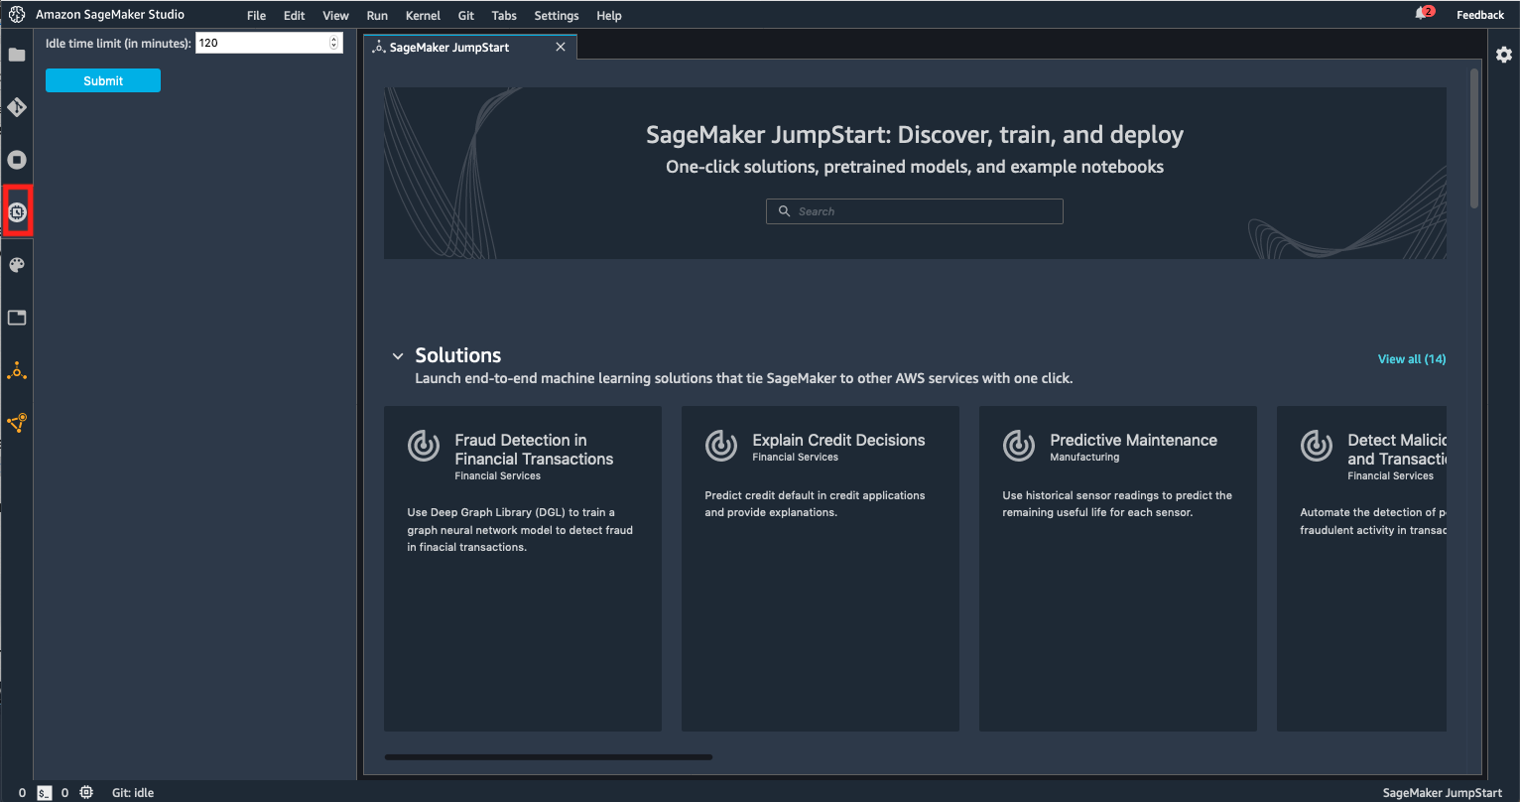1520x802 pixels.
Task: Collapse the Solutions section chevron
Action: point(398,356)
